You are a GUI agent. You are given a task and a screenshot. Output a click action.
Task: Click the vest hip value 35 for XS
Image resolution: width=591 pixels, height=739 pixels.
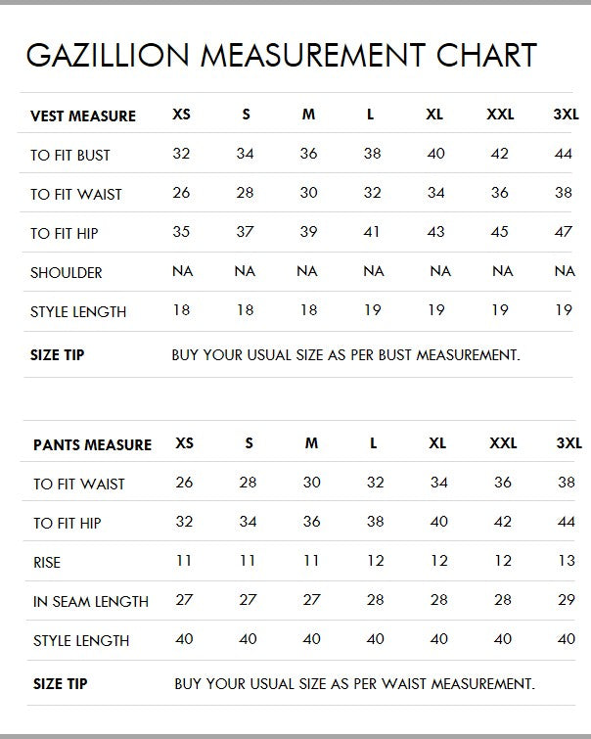182,232
